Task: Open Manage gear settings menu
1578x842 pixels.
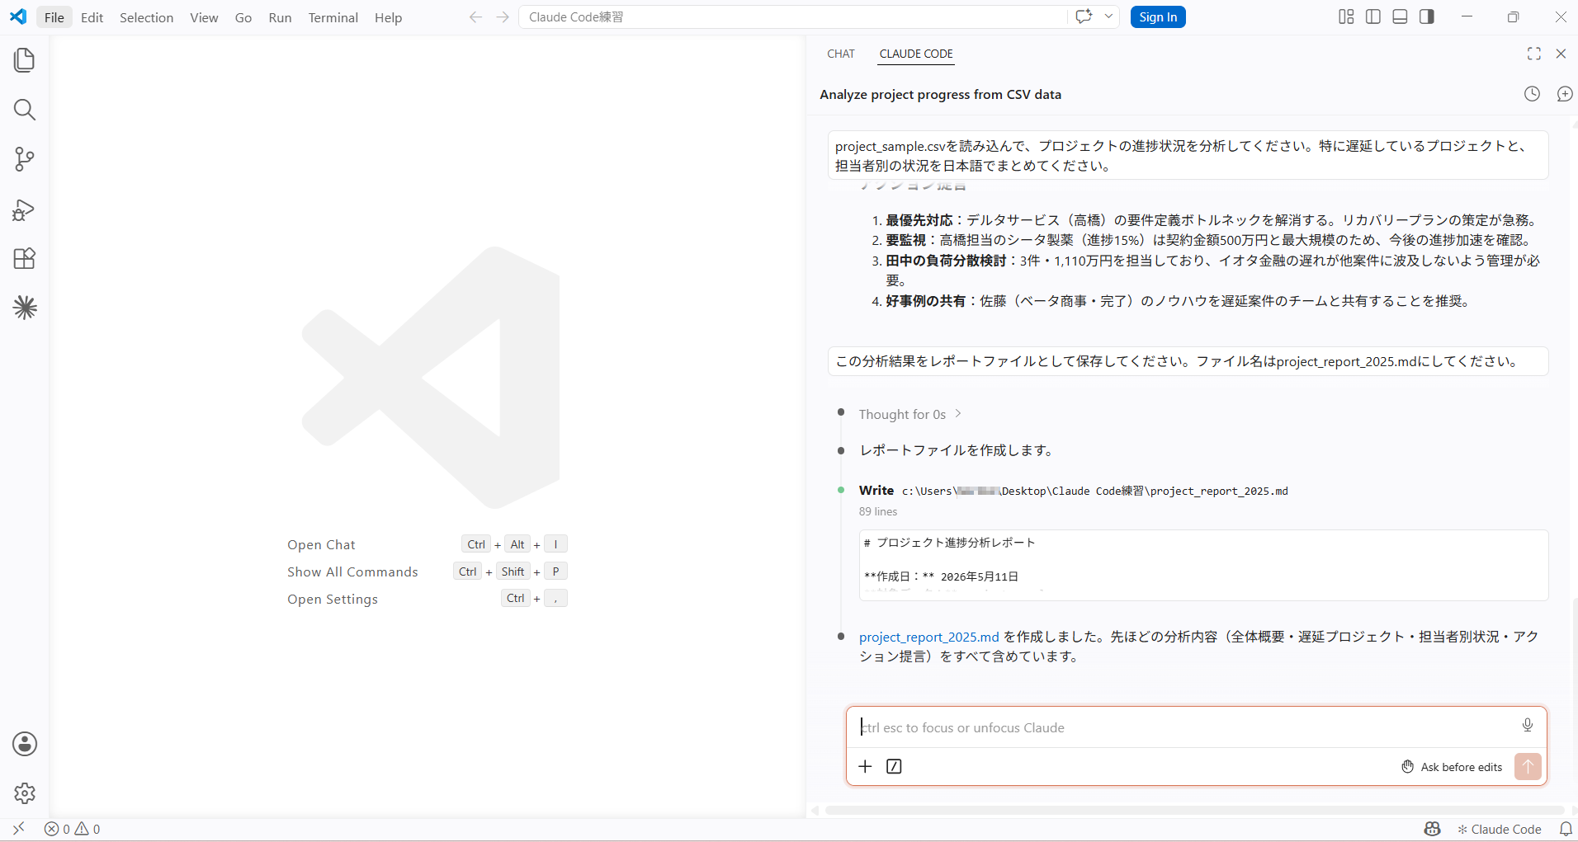Action: click(25, 793)
